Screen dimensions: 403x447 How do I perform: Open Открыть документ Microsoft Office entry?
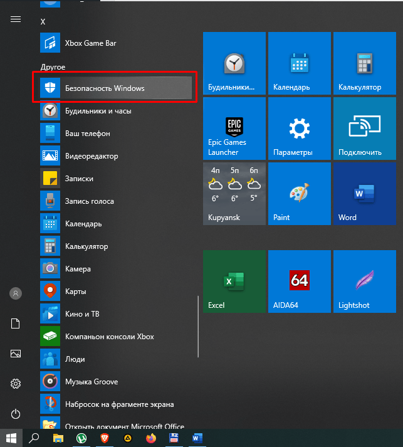click(x=116, y=423)
